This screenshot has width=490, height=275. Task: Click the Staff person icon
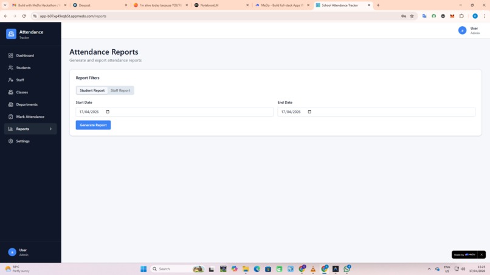point(10,80)
